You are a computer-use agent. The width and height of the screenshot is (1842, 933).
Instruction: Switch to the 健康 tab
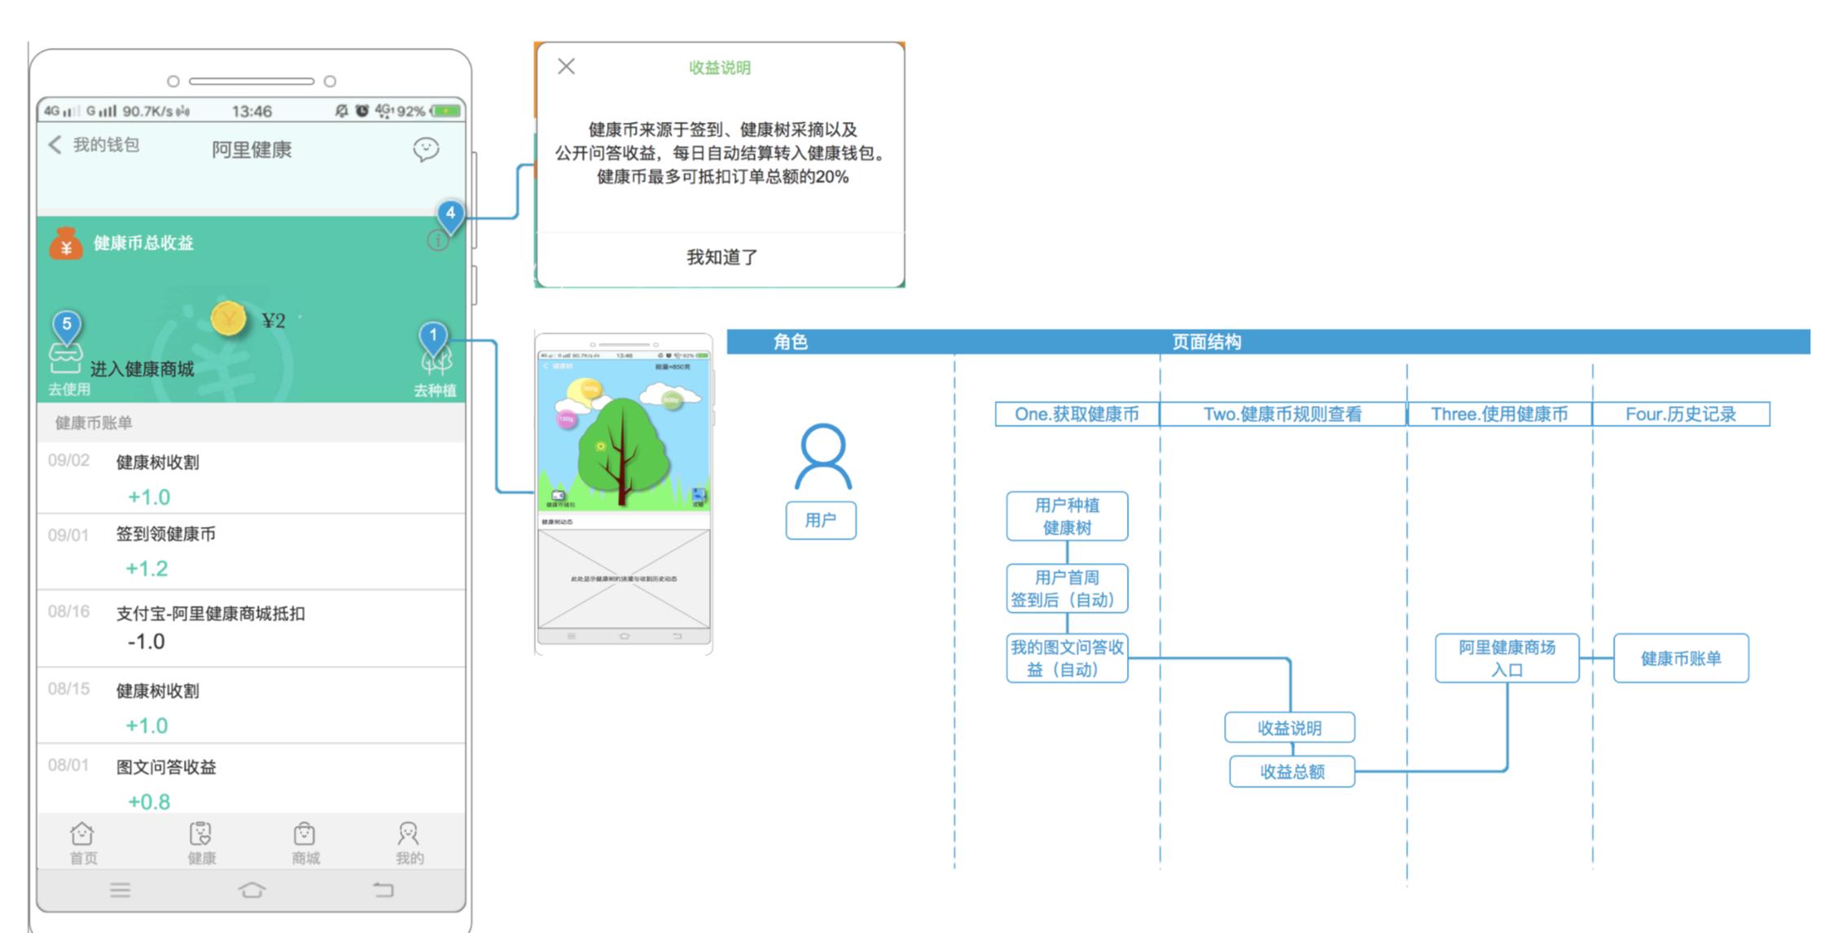point(201,835)
